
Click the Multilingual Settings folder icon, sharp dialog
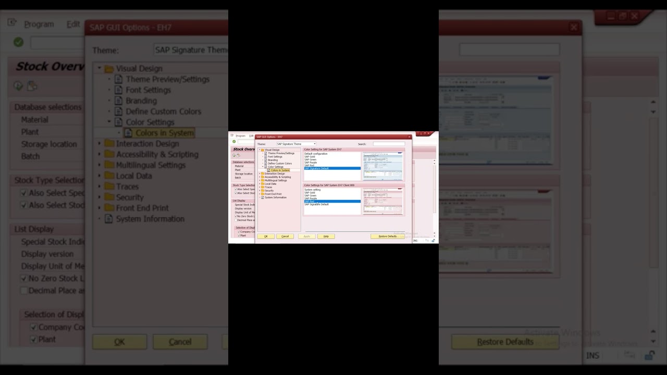click(x=263, y=180)
